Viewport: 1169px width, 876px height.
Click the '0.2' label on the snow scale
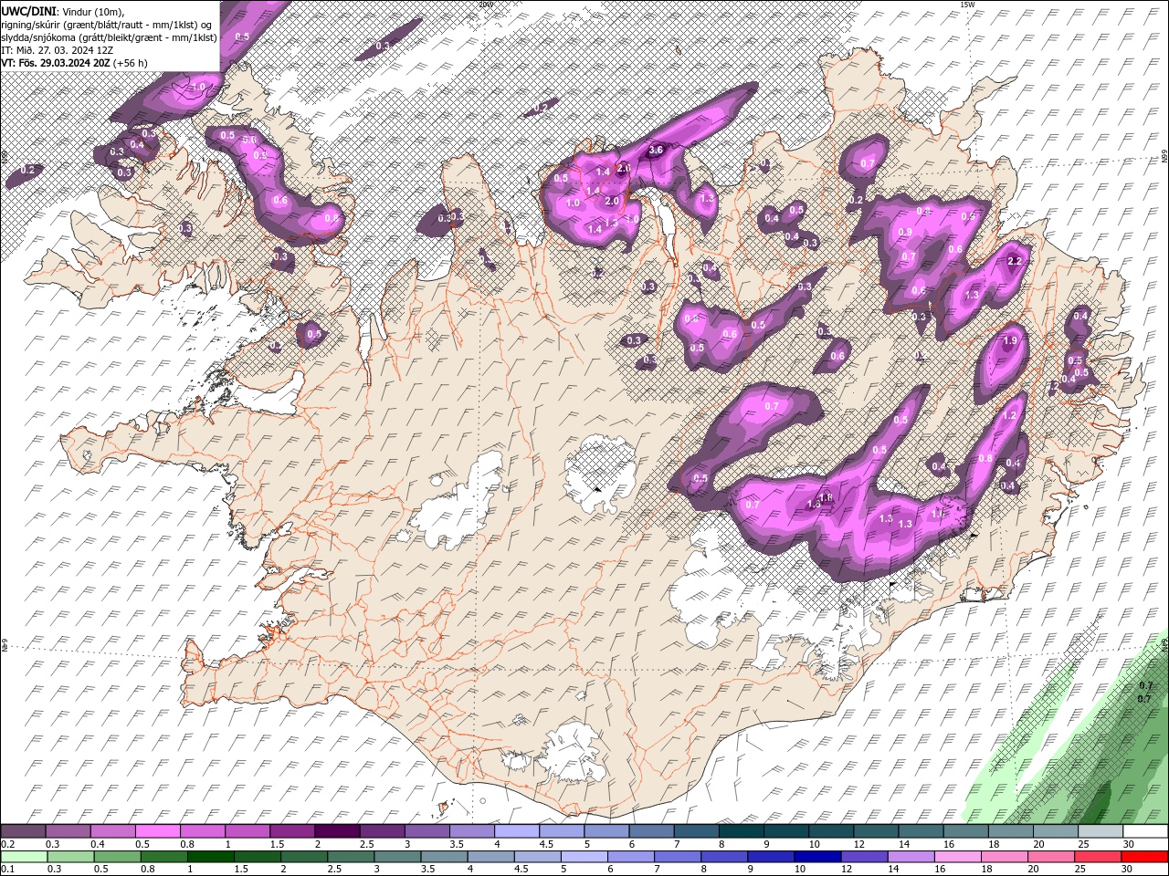pos(8,844)
